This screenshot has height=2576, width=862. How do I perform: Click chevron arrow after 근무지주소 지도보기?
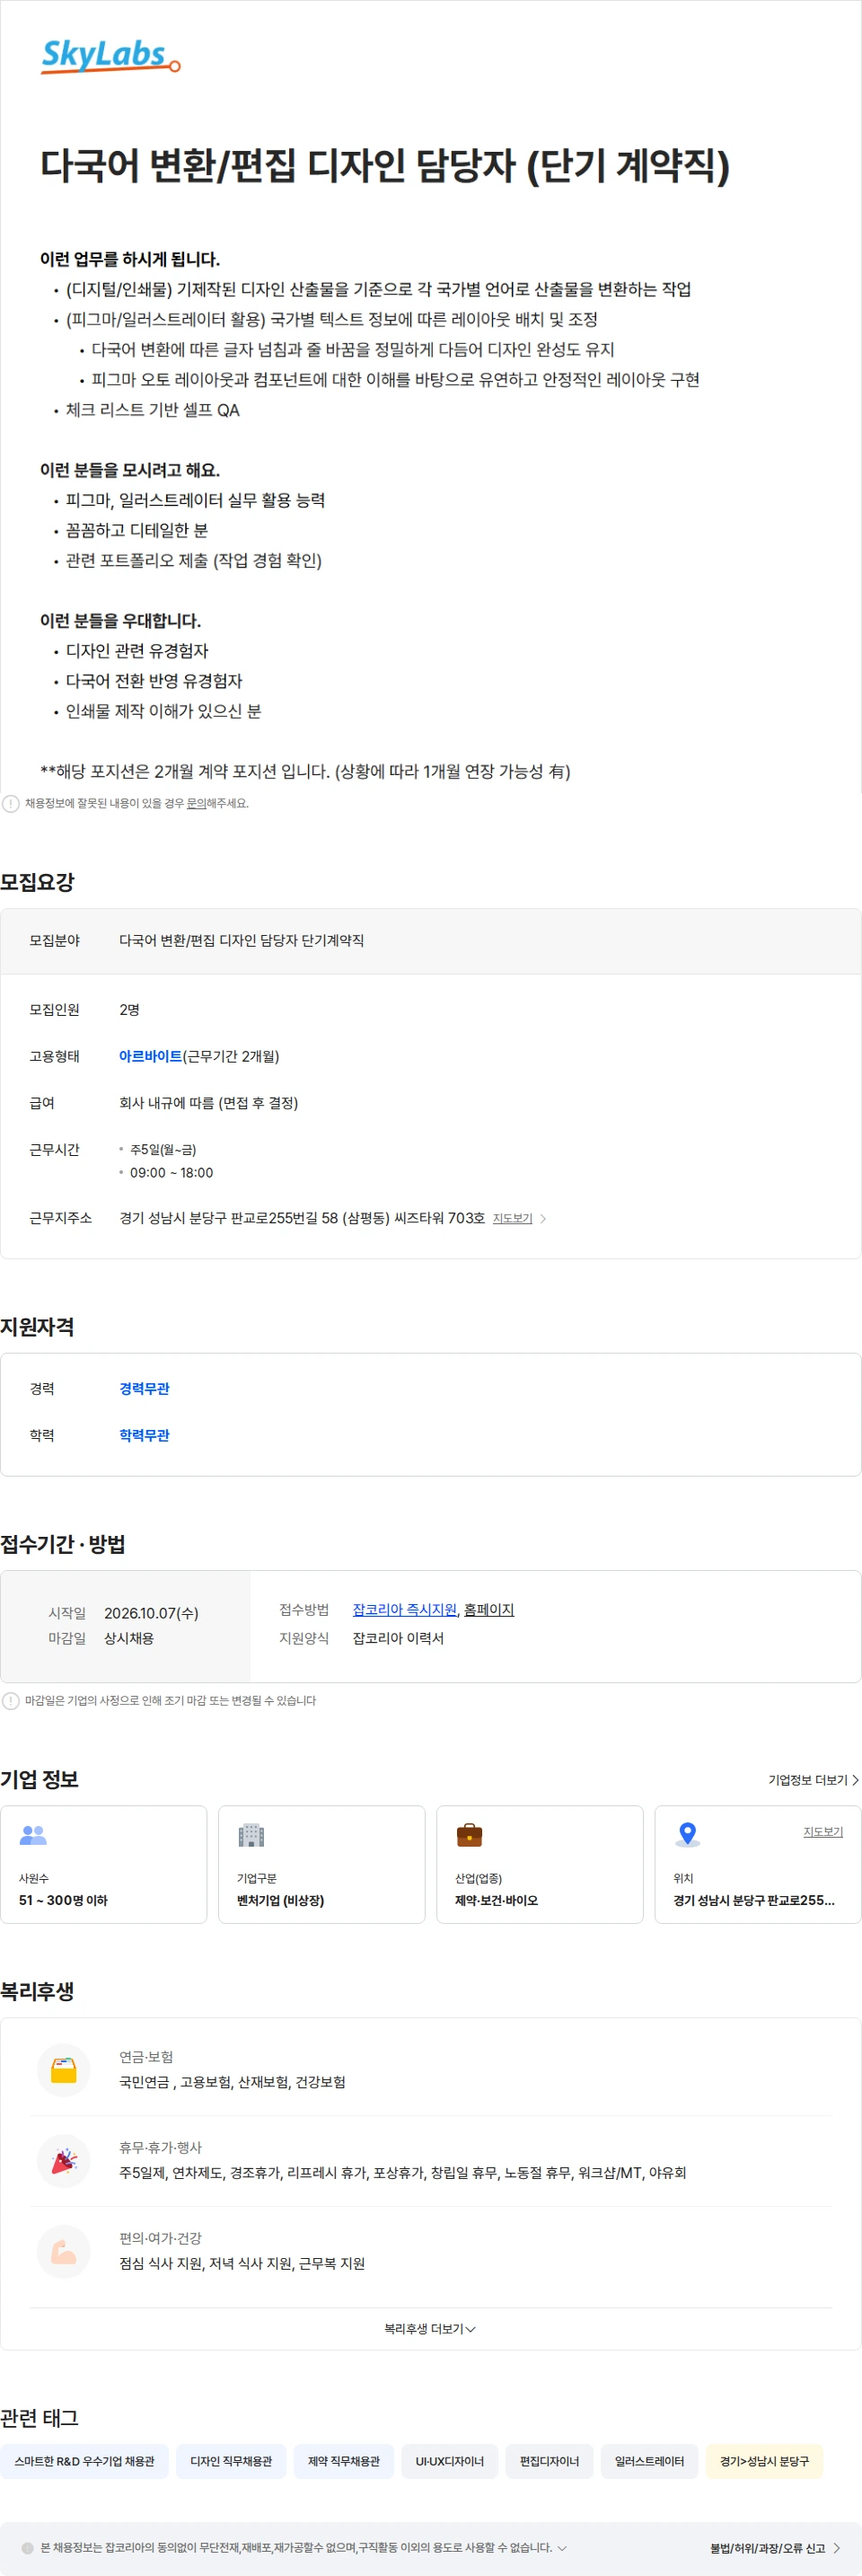point(543,1218)
